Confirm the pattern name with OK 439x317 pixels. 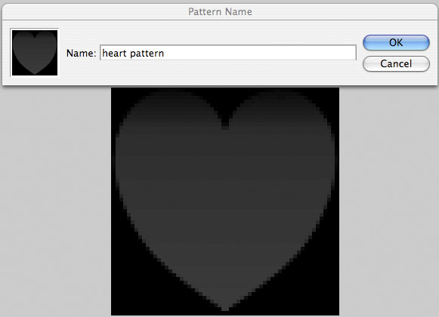coord(396,42)
